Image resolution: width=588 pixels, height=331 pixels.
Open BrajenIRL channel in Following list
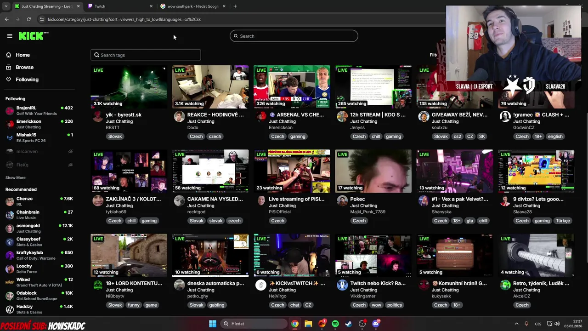pyautogui.click(x=39, y=110)
